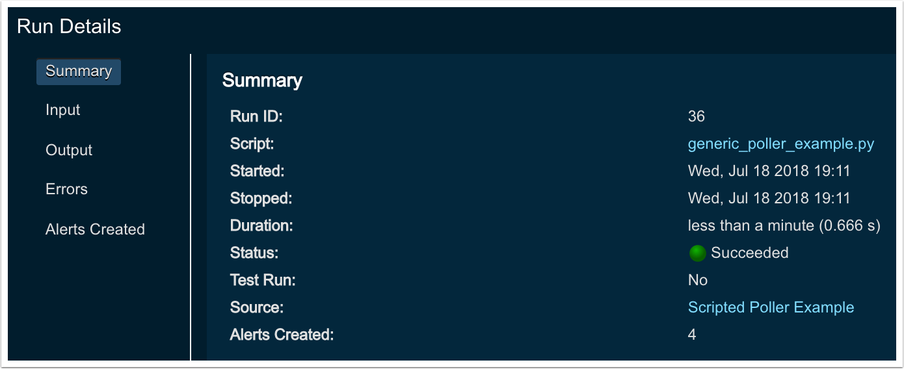The image size is (904, 369).
Task: Click the Run Details title
Action: [69, 27]
